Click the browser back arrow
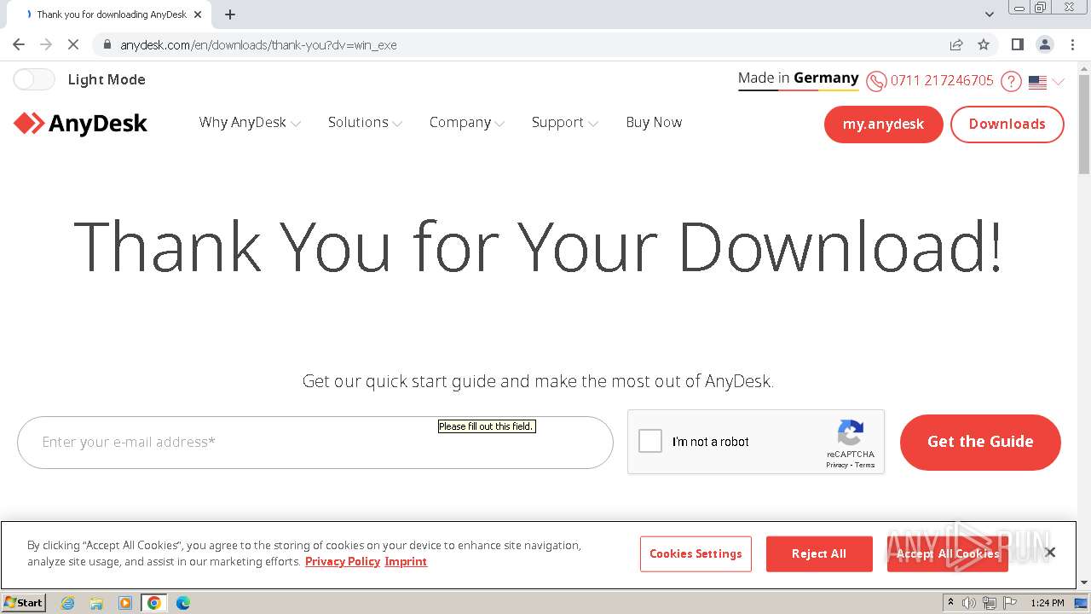The height and width of the screenshot is (614, 1091). pos(19,44)
